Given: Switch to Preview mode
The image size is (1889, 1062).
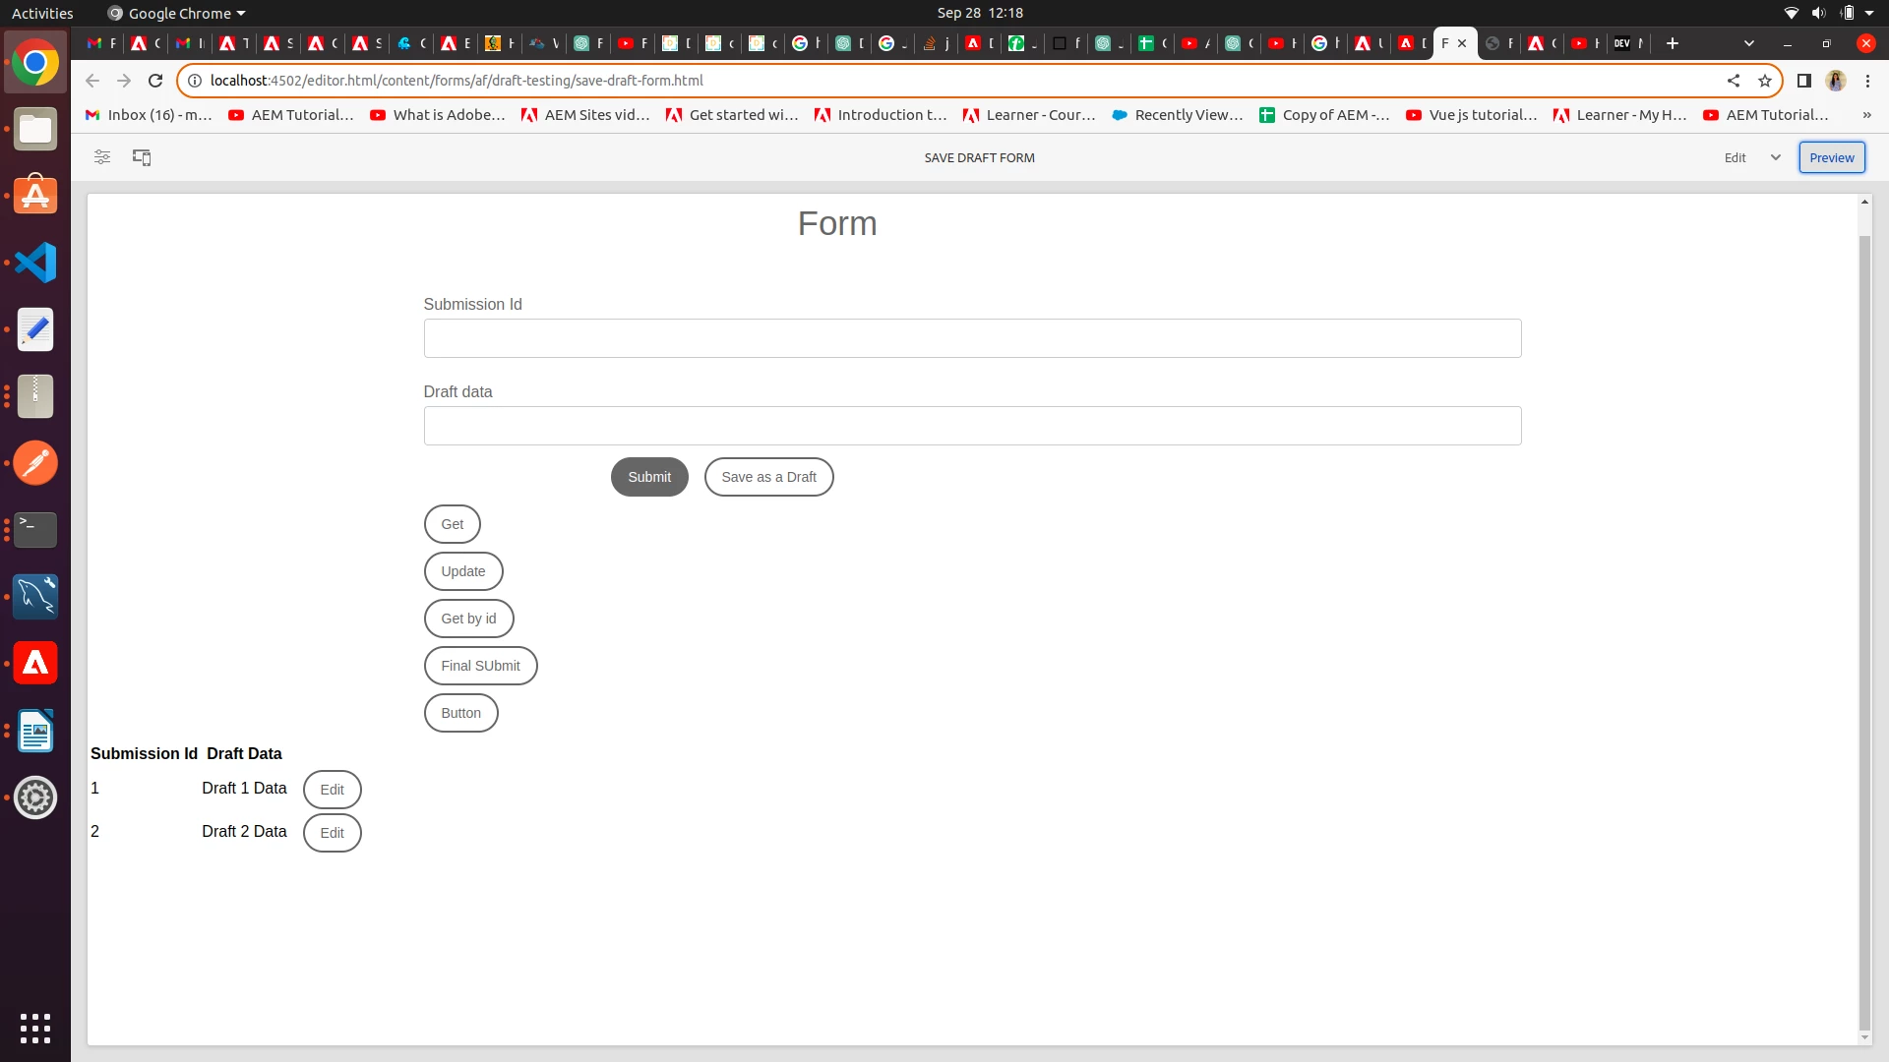Looking at the screenshot, I should [x=1831, y=157].
